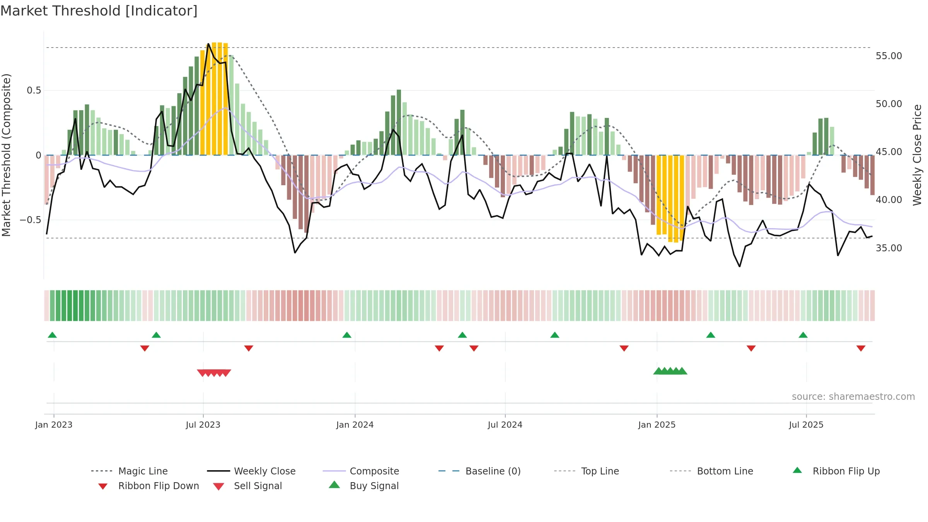
Task: Click the 35.00 price tick label
Action: [889, 248]
